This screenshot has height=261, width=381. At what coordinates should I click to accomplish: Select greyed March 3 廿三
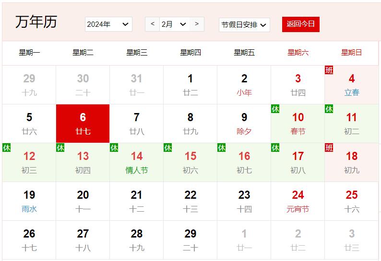351,240
